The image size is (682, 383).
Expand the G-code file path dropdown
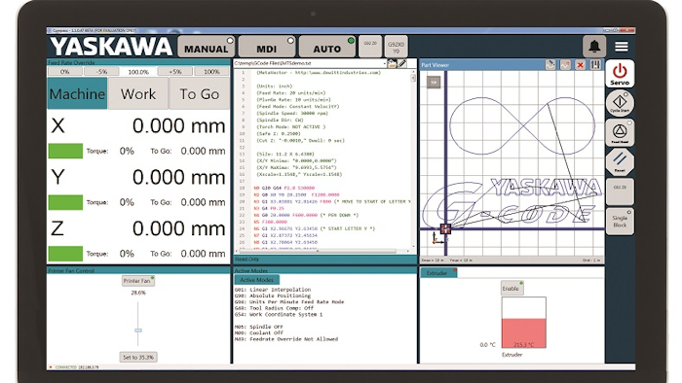[x=385, y=64]
